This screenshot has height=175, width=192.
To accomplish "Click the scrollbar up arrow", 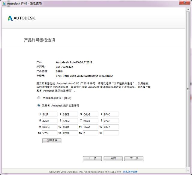I will 188,9.
